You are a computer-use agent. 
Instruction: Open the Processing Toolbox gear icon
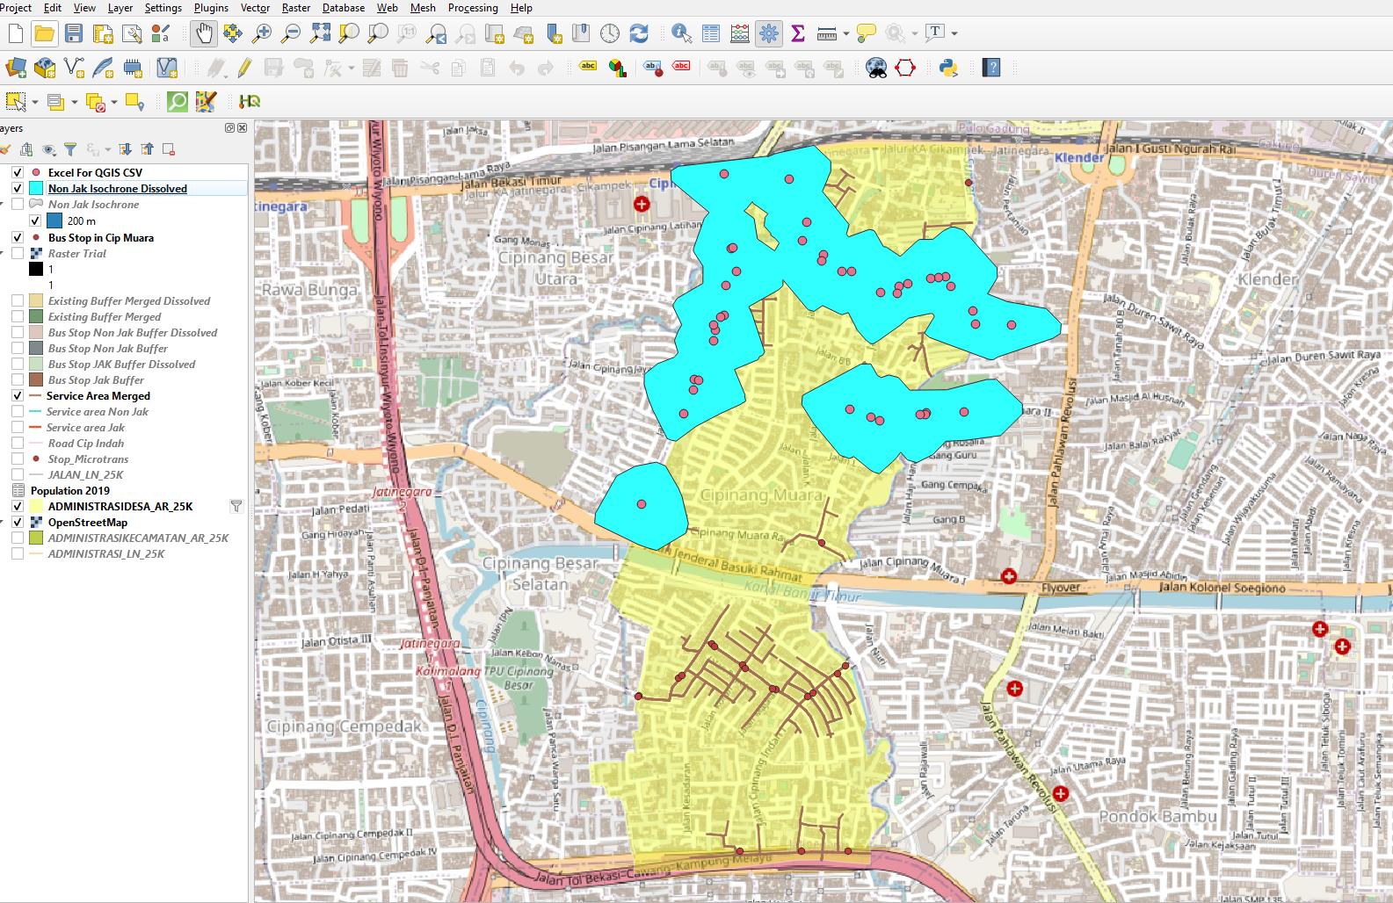pyautogui.click(x=769, y=34)
